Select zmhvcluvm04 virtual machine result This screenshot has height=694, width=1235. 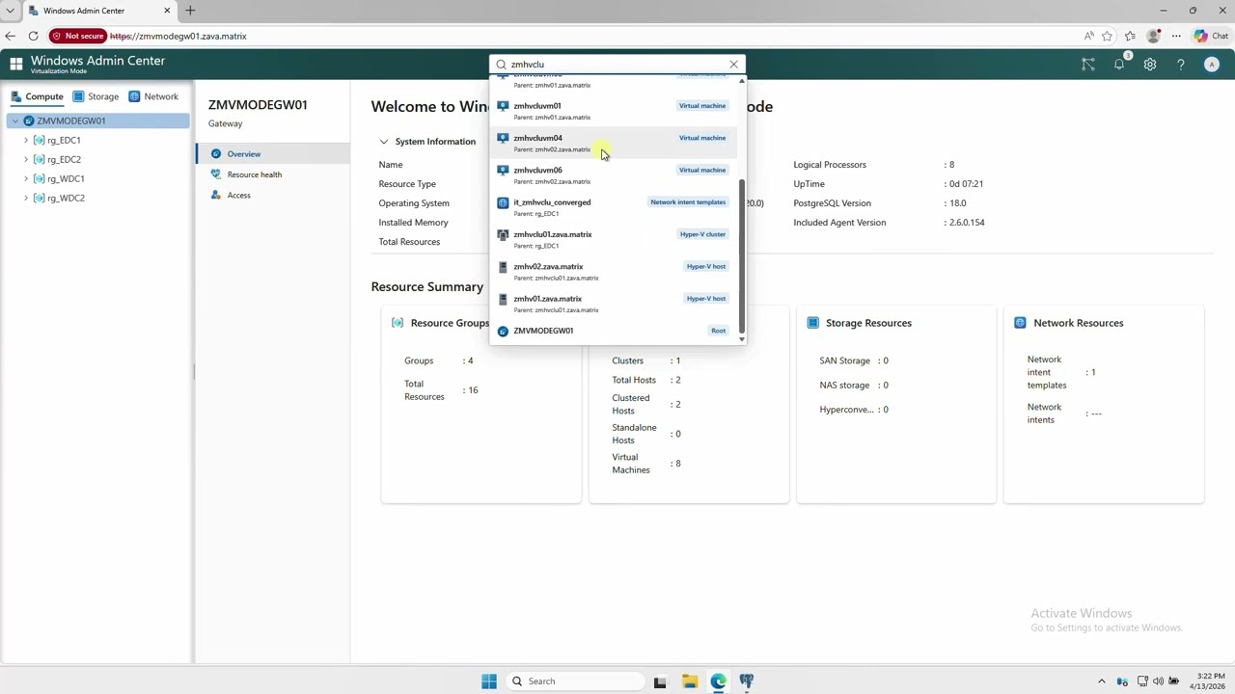[x=615, y=143]
